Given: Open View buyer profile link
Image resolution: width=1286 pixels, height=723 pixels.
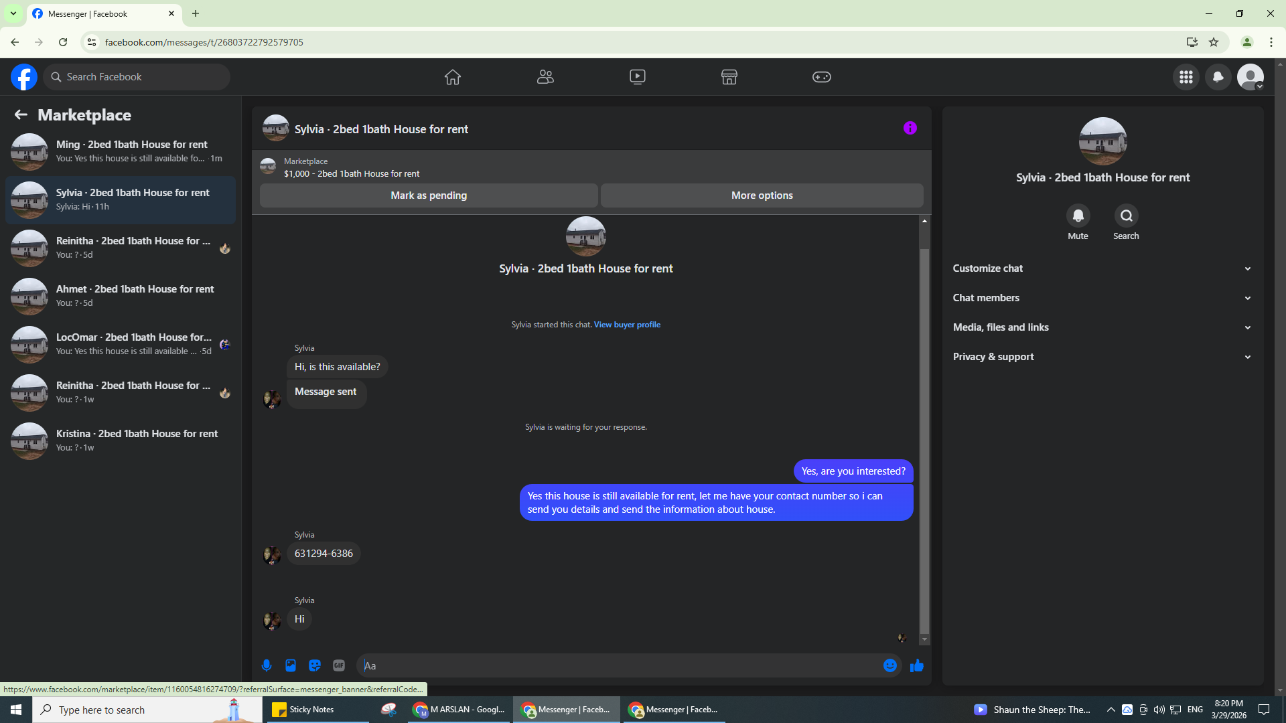Looking at the screenshot, I should click(x=627, y=325).
